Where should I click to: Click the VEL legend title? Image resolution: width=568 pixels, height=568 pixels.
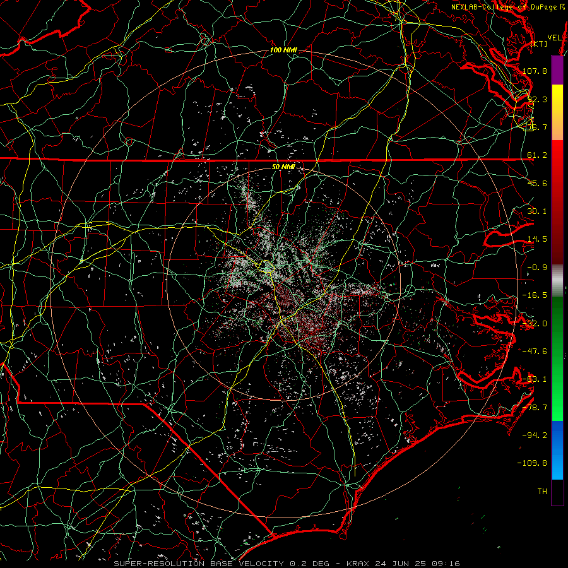(x=554, y=38)
